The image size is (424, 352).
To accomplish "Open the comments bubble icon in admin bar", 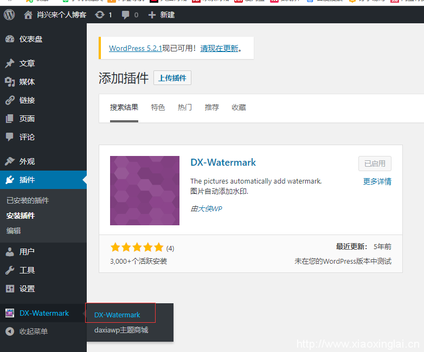I will (x=125, y=15).
